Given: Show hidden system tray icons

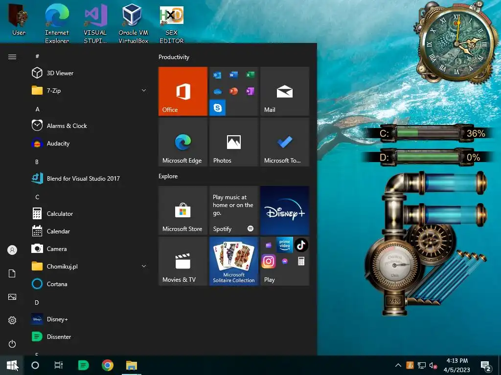Looking at the screenshot, I should (x=398, y=365).
